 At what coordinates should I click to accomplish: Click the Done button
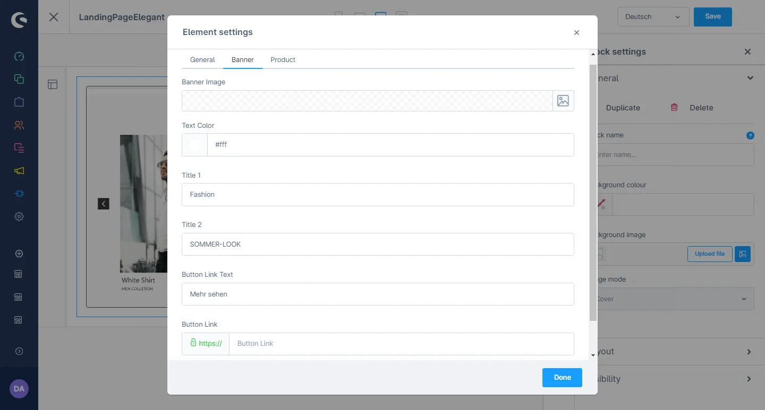click(562, 378)
